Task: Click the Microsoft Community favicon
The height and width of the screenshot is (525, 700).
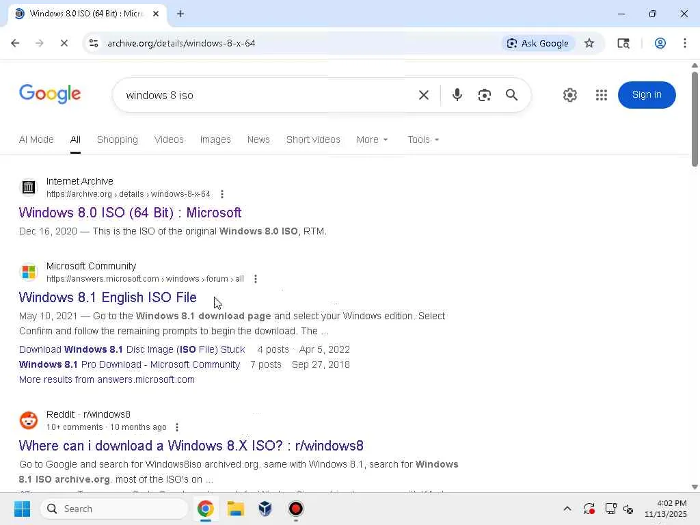Action: (x=29, y=272)
